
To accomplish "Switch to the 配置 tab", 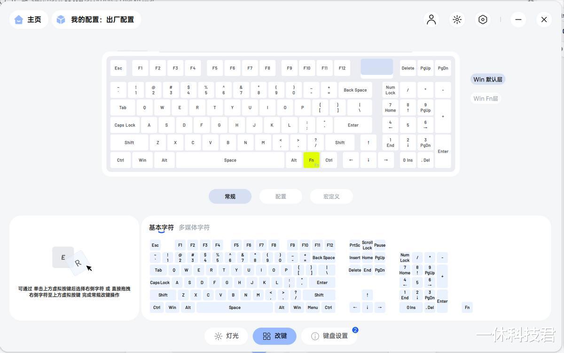I will (x=281, y=196).
